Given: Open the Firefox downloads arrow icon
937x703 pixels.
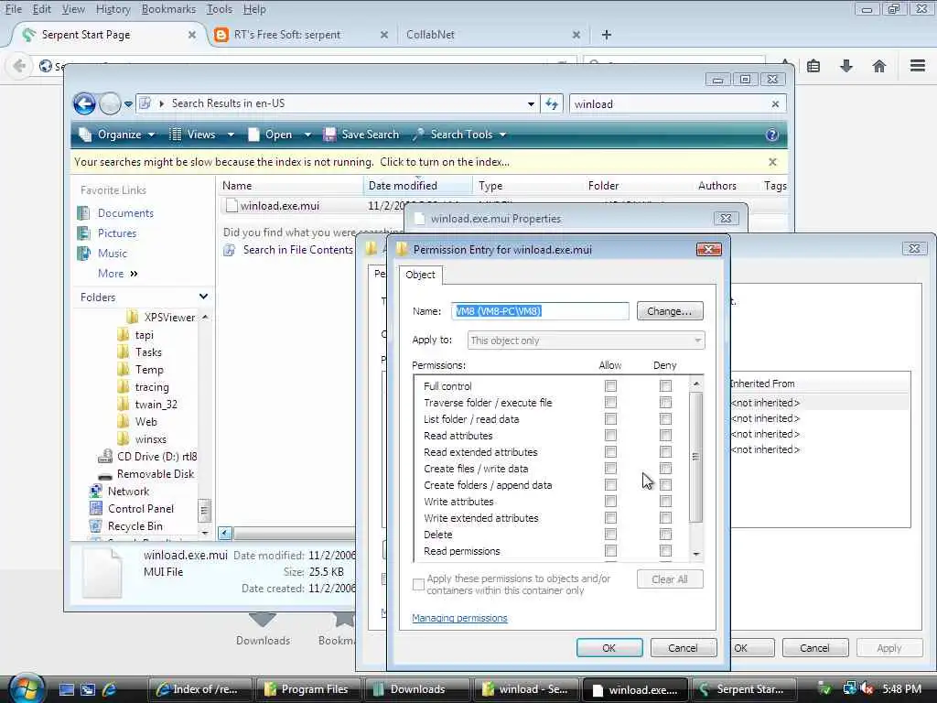Looking at the screenshot, I should click(x=846, y=66).
